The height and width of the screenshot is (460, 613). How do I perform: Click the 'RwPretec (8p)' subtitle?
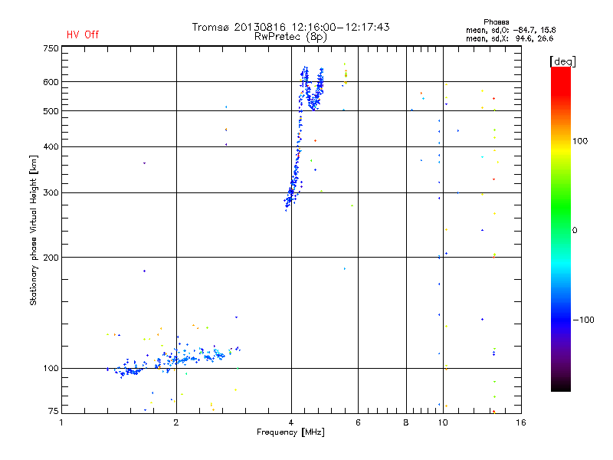point(290,37)
